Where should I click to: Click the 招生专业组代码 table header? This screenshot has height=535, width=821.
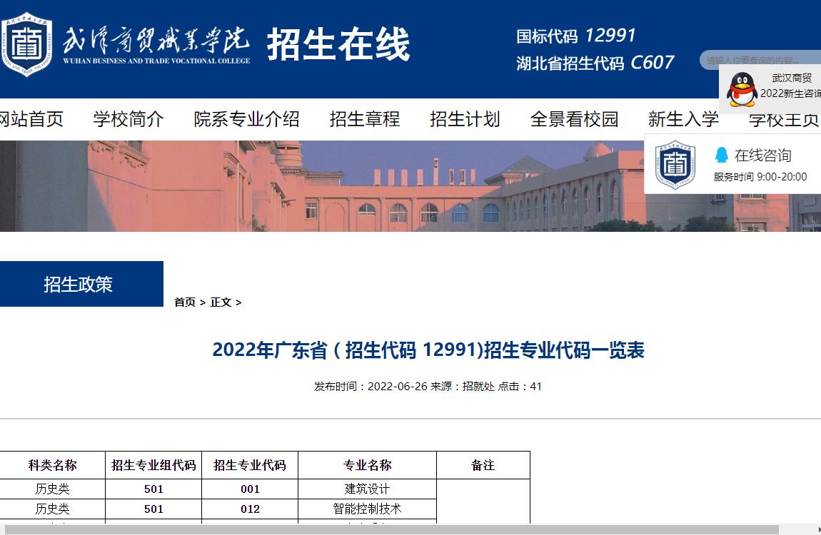153,465
